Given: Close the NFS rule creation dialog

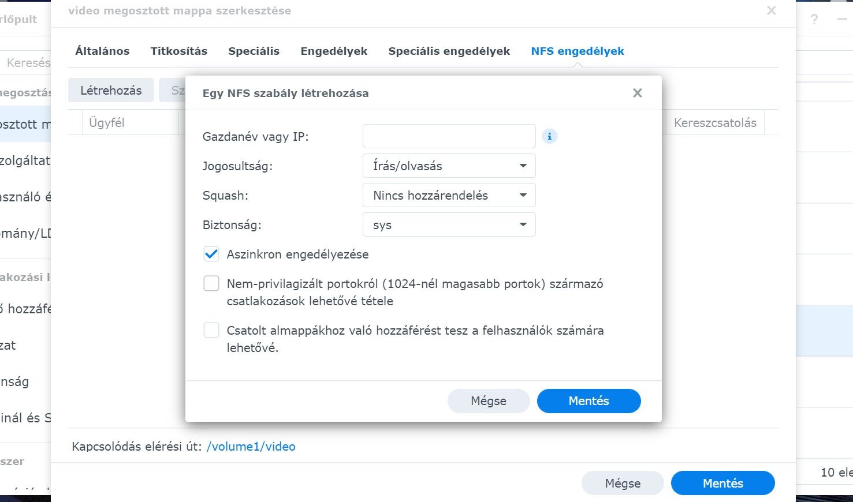Looking at the screenshot, I should [x=638, y=93].
